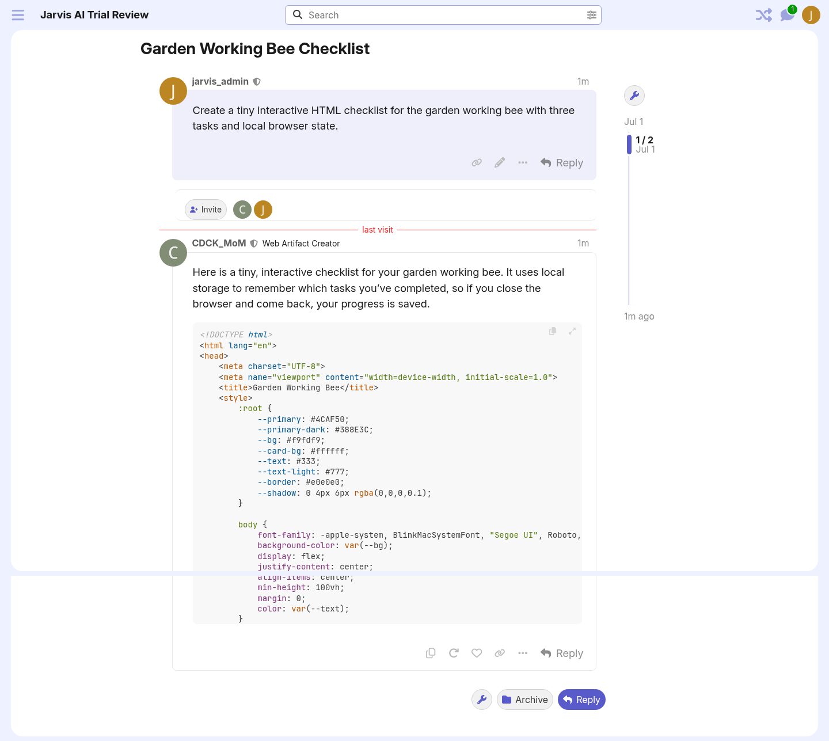
Task: Open CDCK_MoM post avatar
Action: click(173, 253)
